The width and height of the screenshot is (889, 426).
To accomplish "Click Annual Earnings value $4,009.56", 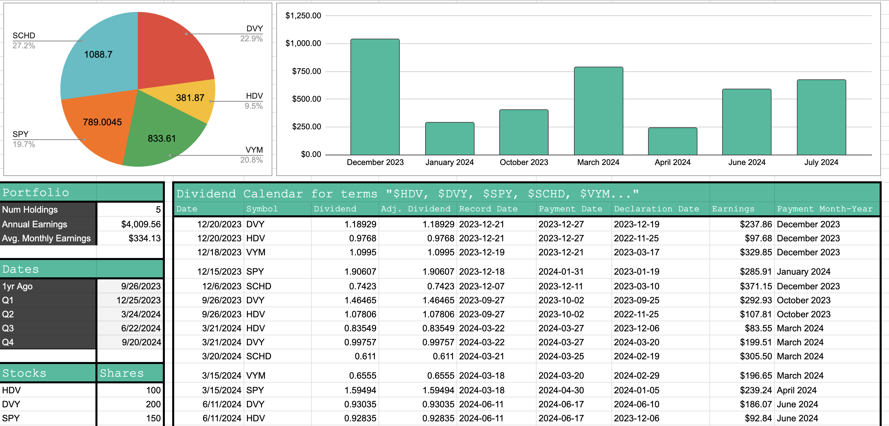I will coord(130,224).
